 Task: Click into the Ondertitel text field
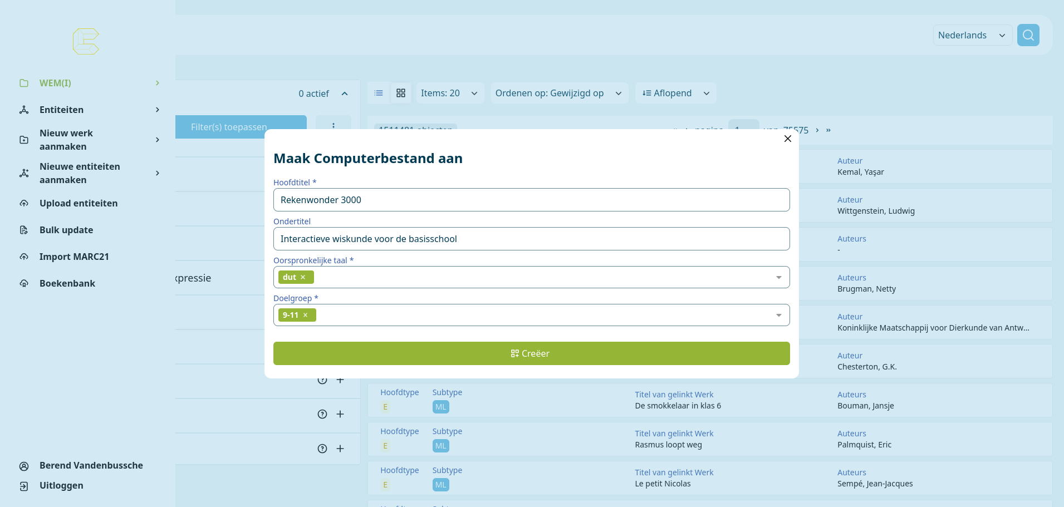point(531,239)
